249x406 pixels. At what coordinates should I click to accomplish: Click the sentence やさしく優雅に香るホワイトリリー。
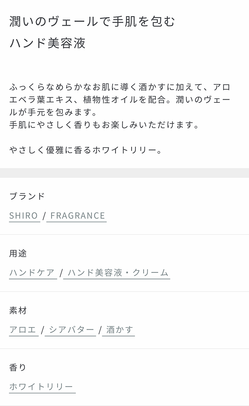click(86, 150)
